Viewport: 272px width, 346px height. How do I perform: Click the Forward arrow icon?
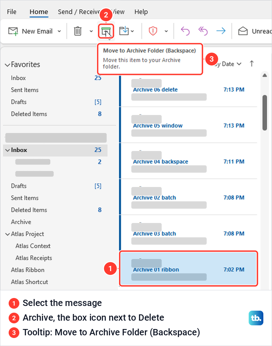221,31
